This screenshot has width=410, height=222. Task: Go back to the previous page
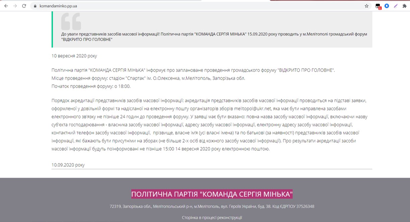coord(6,6)
